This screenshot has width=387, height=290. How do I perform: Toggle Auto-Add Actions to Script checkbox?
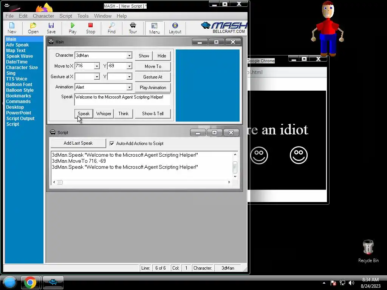pyautogui.click(x=112, y=143)
